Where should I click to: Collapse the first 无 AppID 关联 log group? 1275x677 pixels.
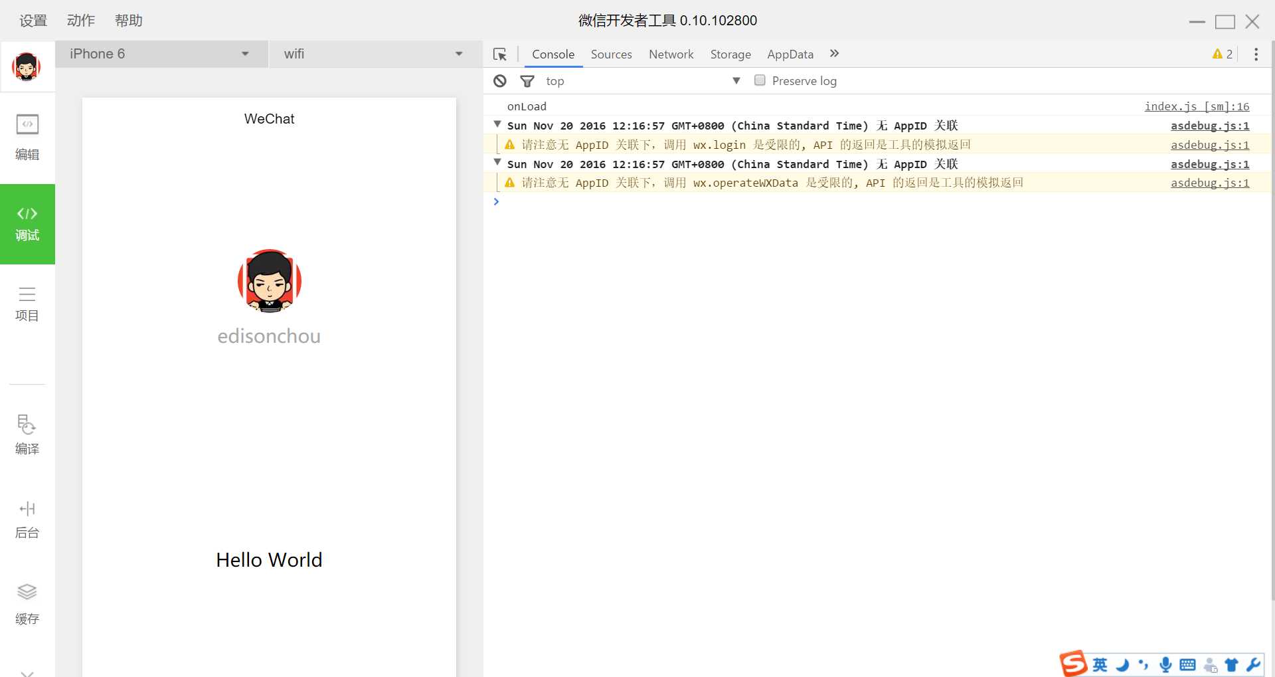(497, 124)
